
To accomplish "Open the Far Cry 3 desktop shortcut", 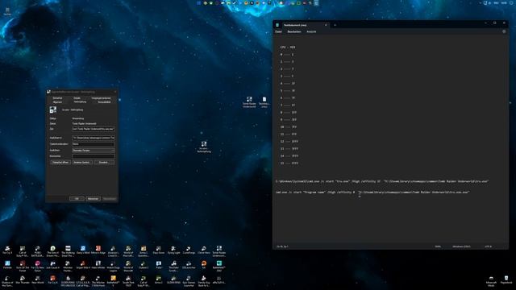I will tap(7, 251).
